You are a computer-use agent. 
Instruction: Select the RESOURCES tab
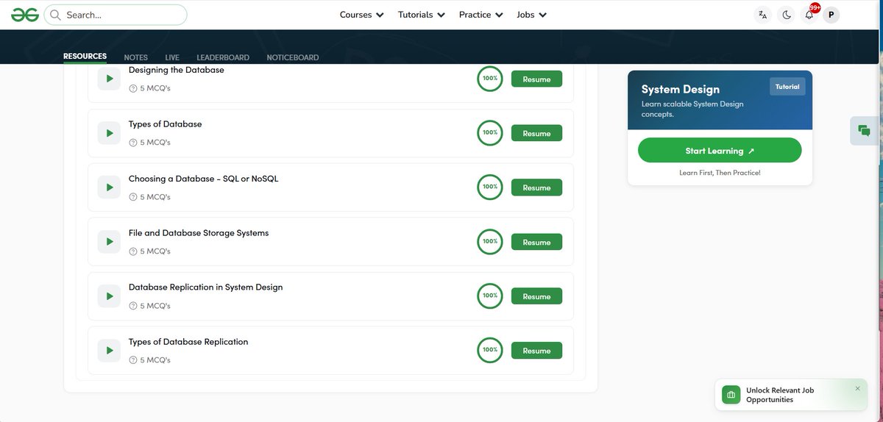coord(85,57)
